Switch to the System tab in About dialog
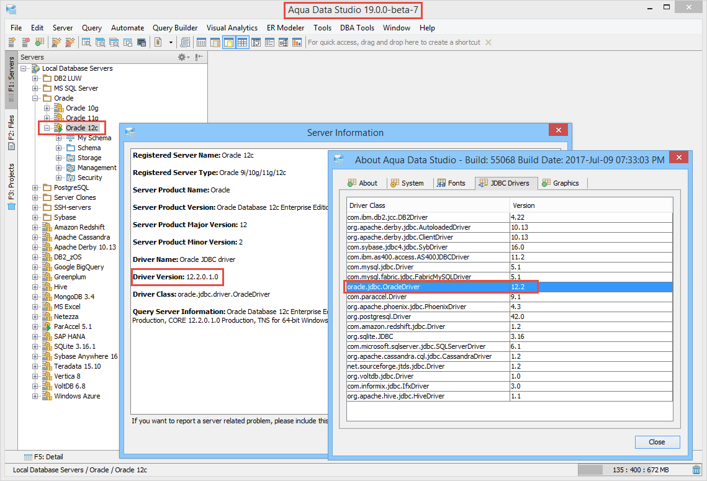The width and height of the screenshot is (707, 481). 407,183
